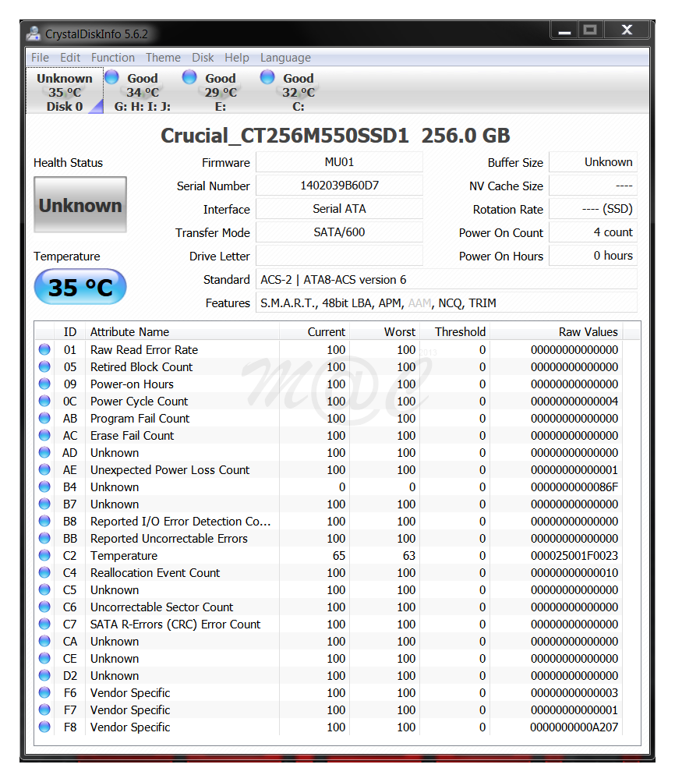
Task: Click the Serial Number field 1402039B60D7
Action: [x=340, y=186]
